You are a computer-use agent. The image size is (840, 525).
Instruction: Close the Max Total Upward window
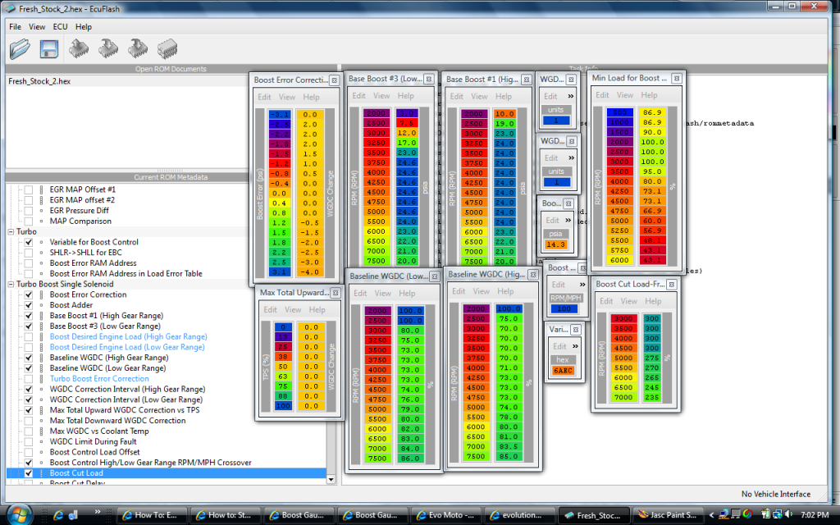pos(336,293)
